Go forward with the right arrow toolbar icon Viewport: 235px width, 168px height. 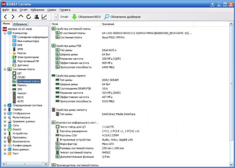click(13, 17)
